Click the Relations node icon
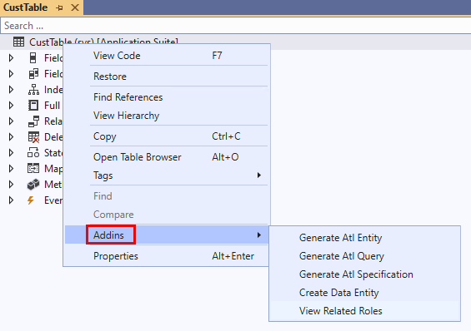This screenshot has width=471, height=331. click(33, 121)
